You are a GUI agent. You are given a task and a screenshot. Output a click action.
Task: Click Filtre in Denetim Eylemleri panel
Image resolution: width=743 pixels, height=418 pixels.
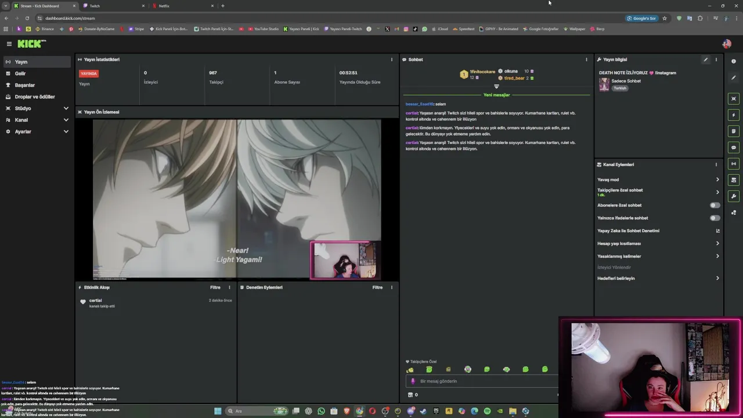click(x=377, y=287)
